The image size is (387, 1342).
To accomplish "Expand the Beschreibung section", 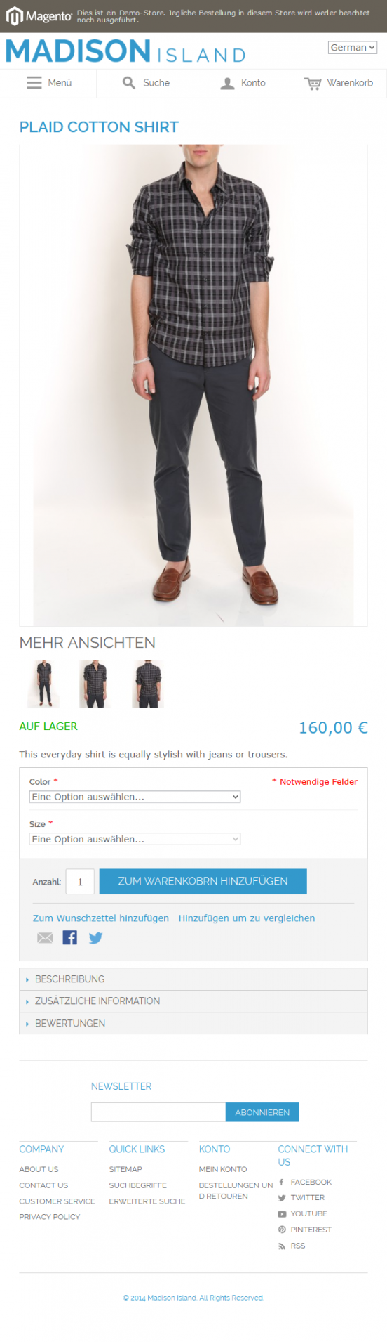I will 193,979.
